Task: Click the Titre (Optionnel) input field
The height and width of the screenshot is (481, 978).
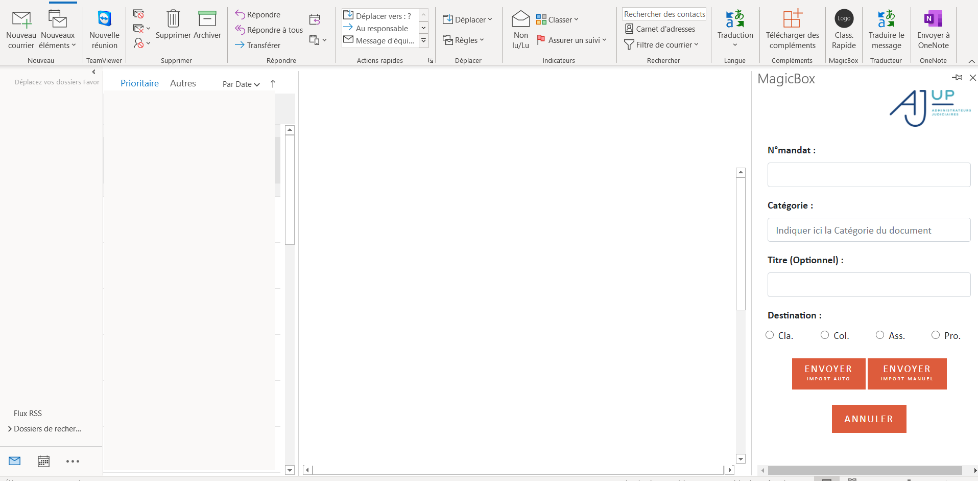Action: [869, 285]
